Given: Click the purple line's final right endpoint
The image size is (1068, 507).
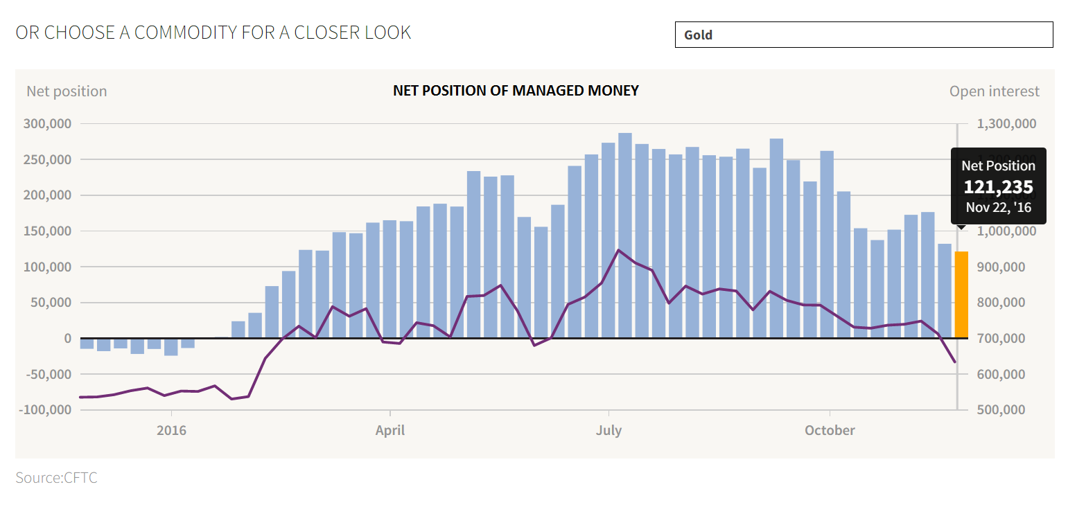Looking at the screenshot, I should pyautogui.click(x=955, y=362).
